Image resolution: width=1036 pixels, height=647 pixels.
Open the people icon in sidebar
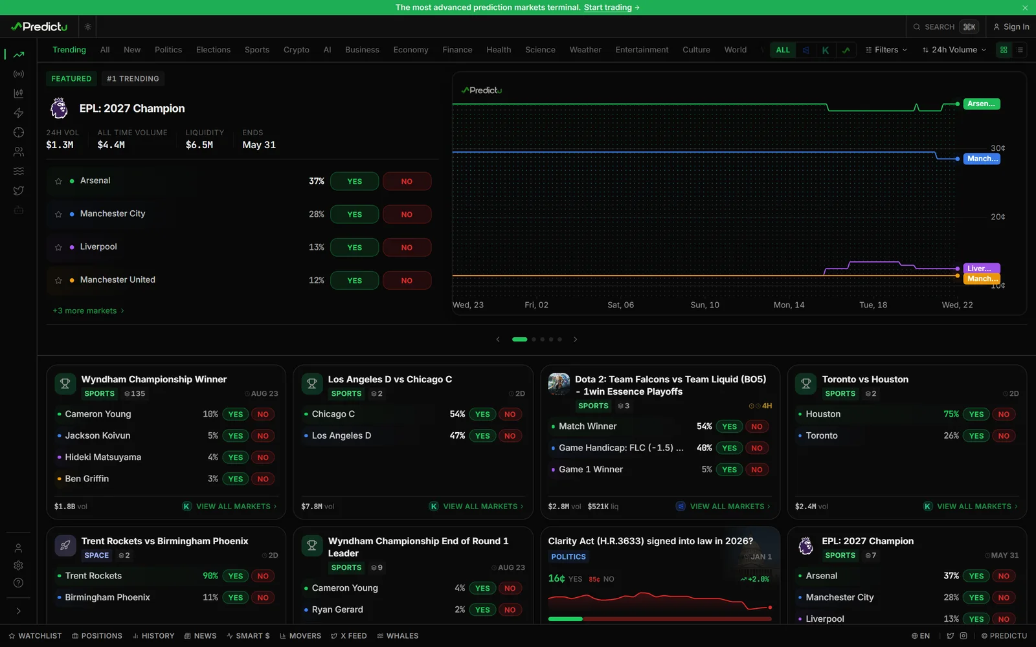pos(19,151)
